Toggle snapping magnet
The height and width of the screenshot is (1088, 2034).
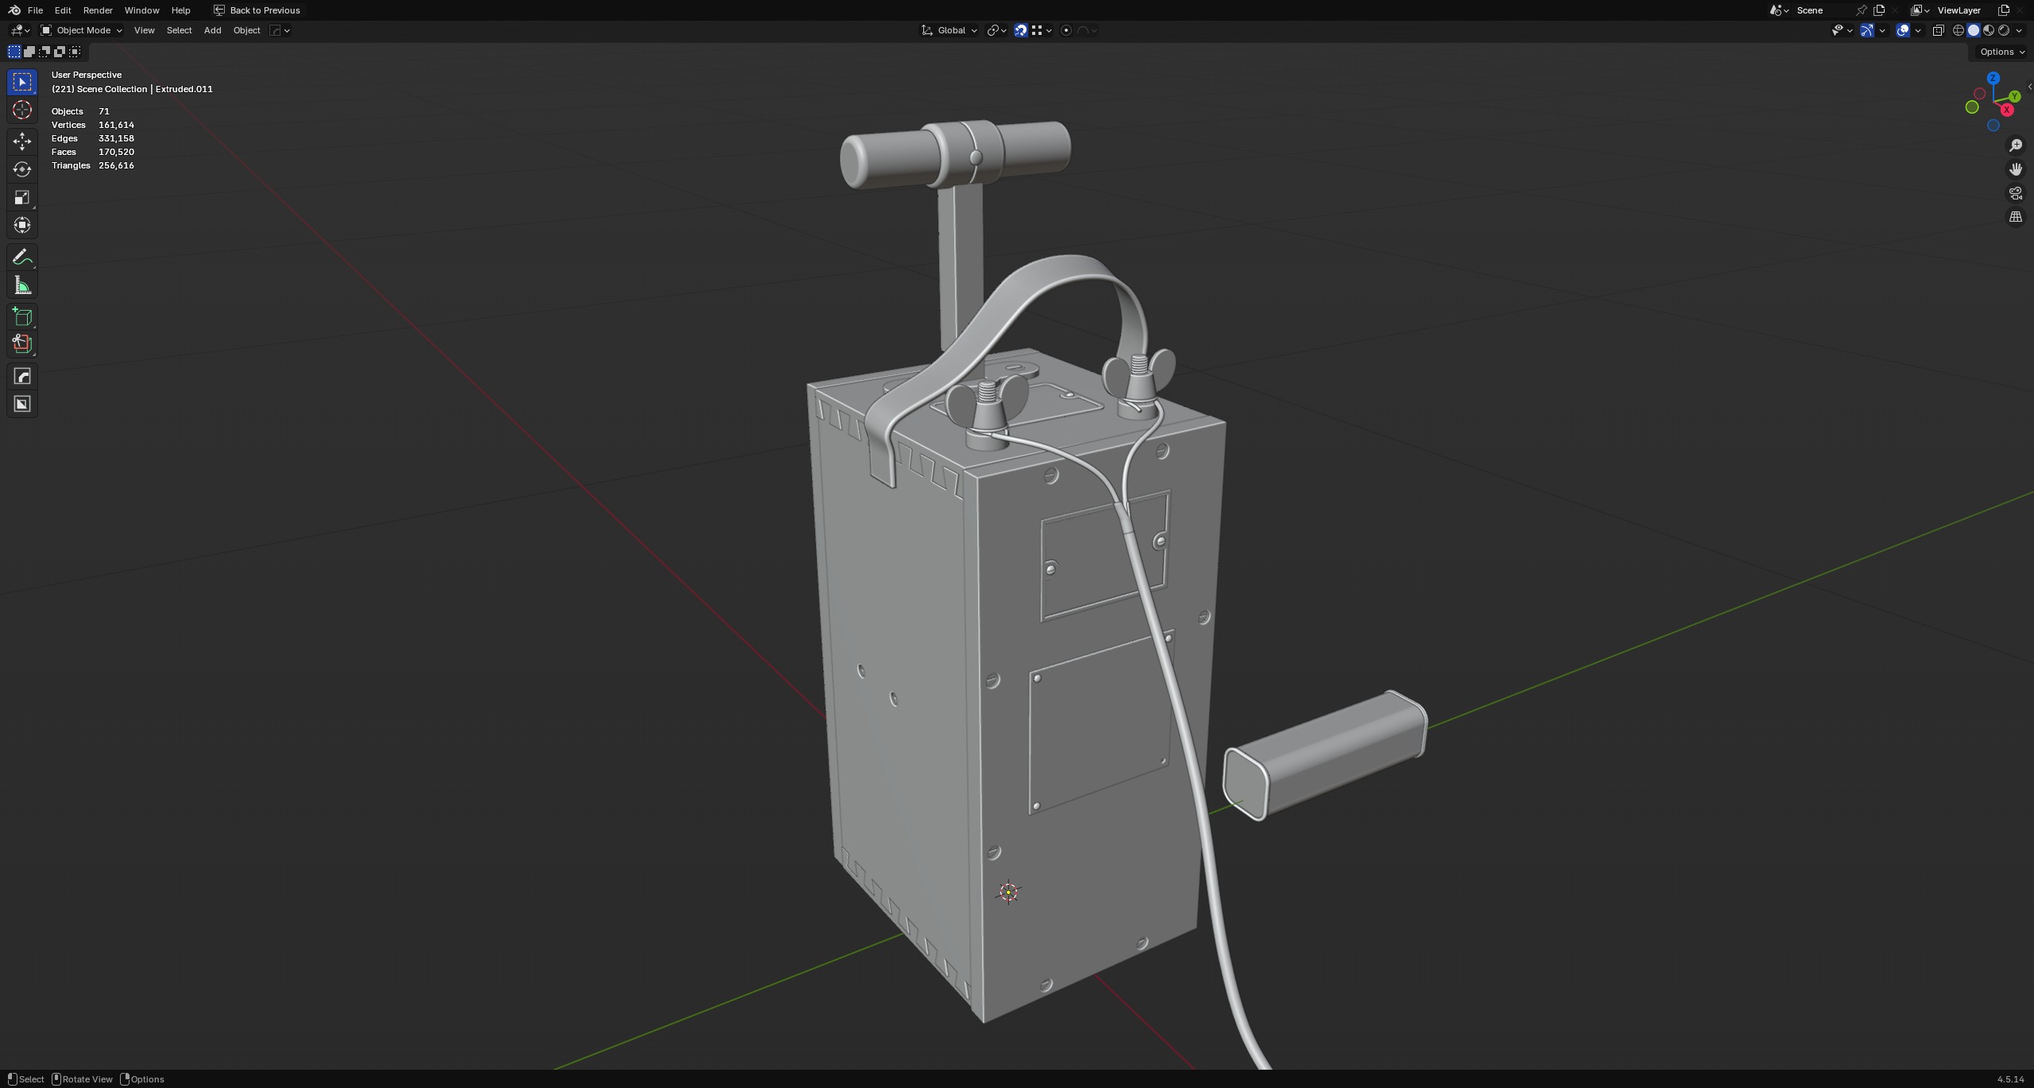[x=1021, y=30]
